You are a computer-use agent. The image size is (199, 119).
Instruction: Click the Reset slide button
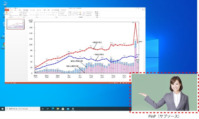25,14
